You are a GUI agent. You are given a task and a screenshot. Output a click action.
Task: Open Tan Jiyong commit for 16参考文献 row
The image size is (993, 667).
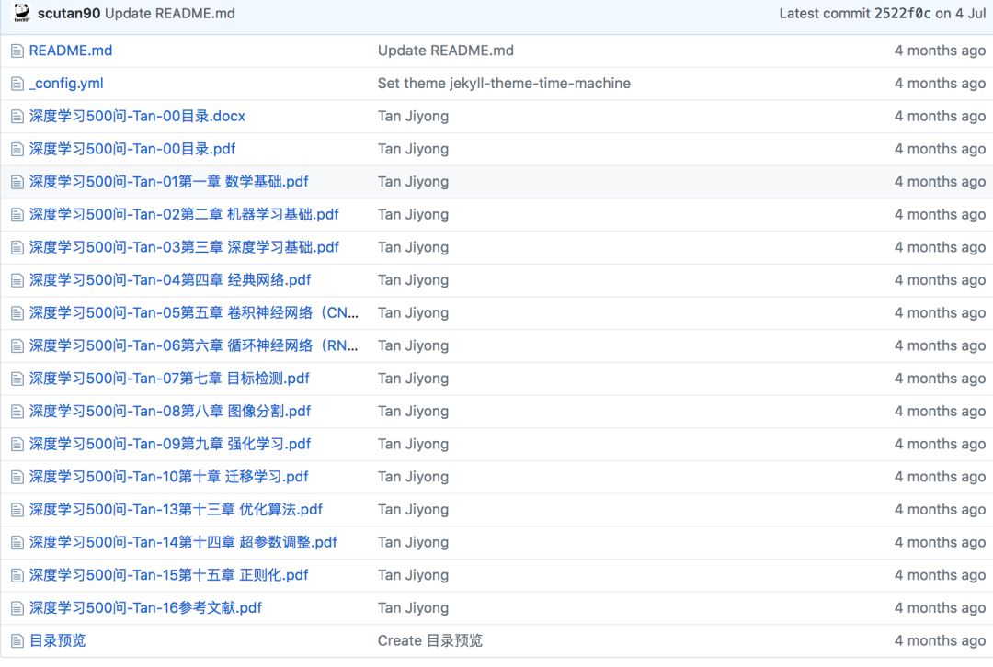click(x=413, y=609)
